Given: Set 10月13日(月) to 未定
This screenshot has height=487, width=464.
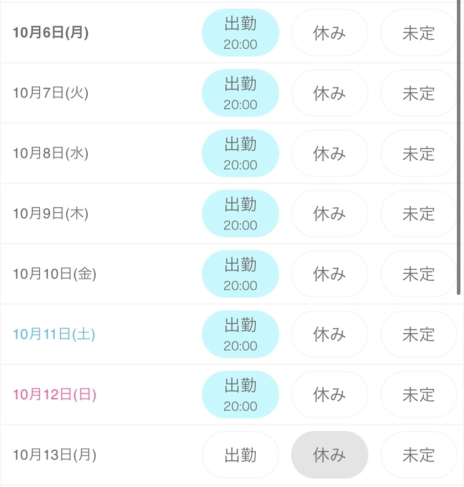Looking at the screenshot, I should [418, 455].
